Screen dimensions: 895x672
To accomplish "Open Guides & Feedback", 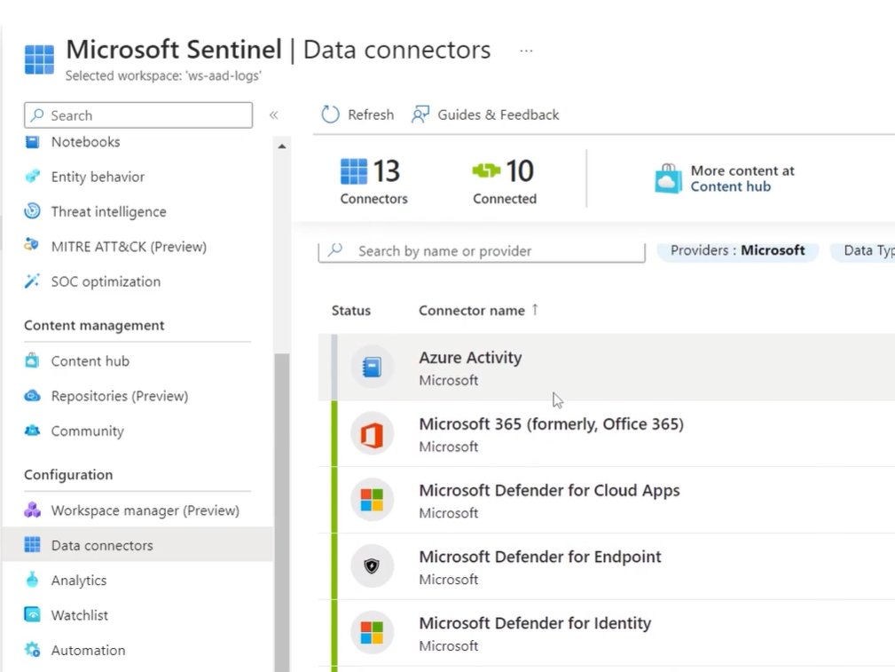I will [x=485, y=115].
